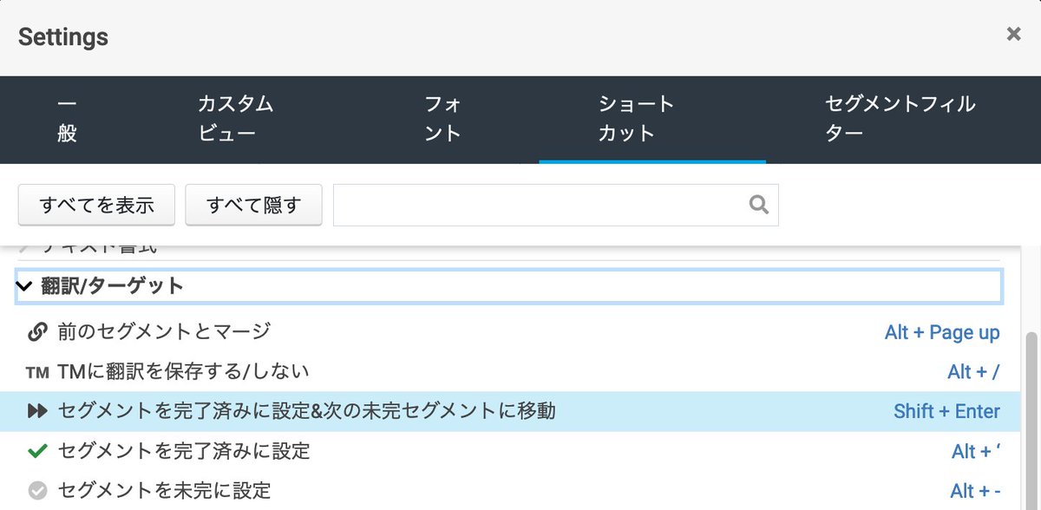Click the Shift + Enter shortcut assignment
This screenshot has height=510, width=1041.
[x=946, y=412]
